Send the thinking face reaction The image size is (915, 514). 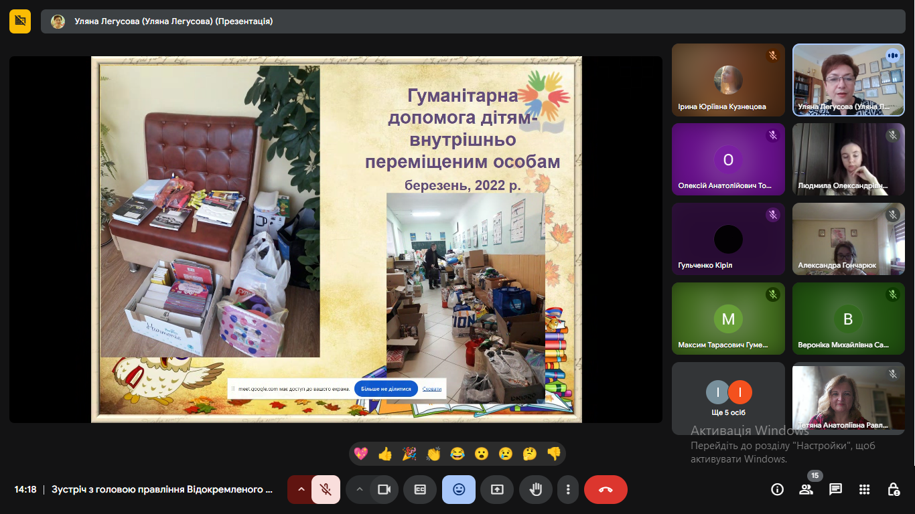point(530,454)
